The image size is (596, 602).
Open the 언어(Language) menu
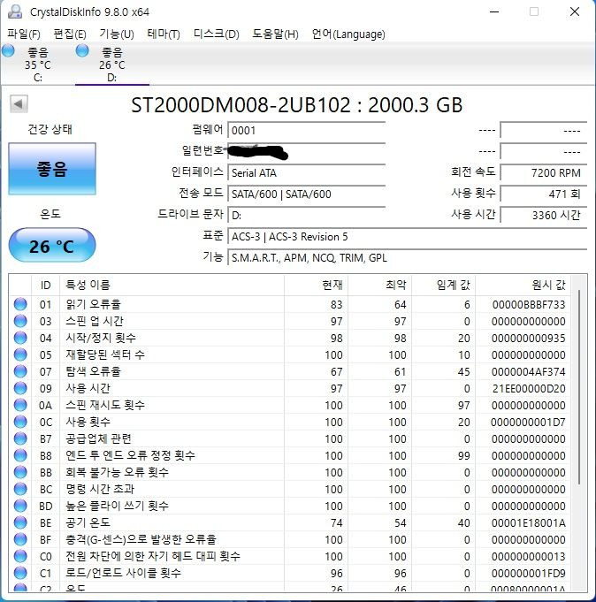pos(348,34)
